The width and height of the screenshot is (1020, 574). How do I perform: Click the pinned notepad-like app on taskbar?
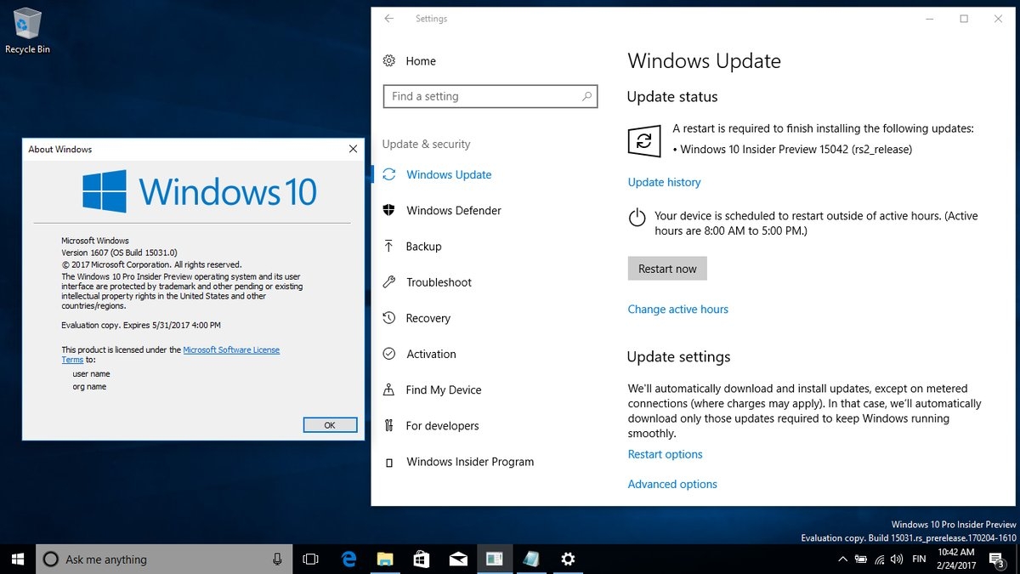pos(531,559)
